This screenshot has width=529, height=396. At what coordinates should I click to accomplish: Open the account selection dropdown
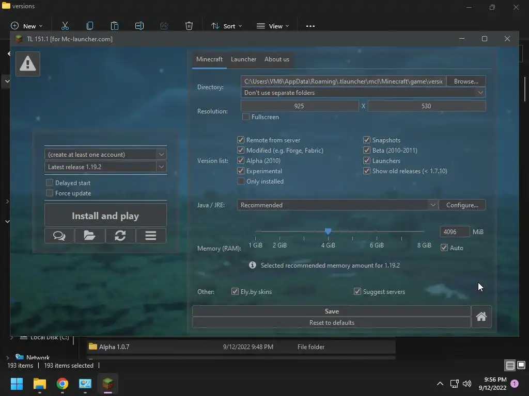105,155
